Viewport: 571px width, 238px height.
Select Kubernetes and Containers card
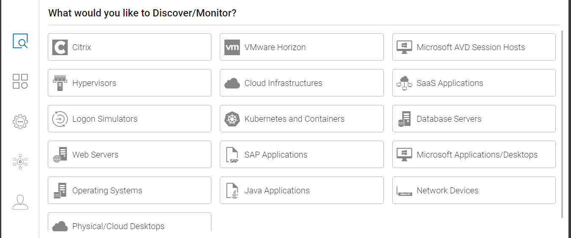point(302,119)
